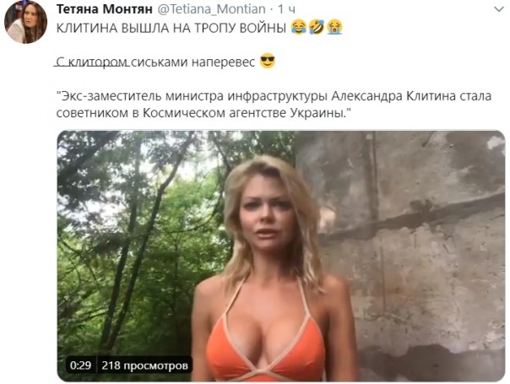Click the headline 'КЛИТИНА ВЫШЛА НА ТРОПУ ВОЙНЫ'

(171, 28)
